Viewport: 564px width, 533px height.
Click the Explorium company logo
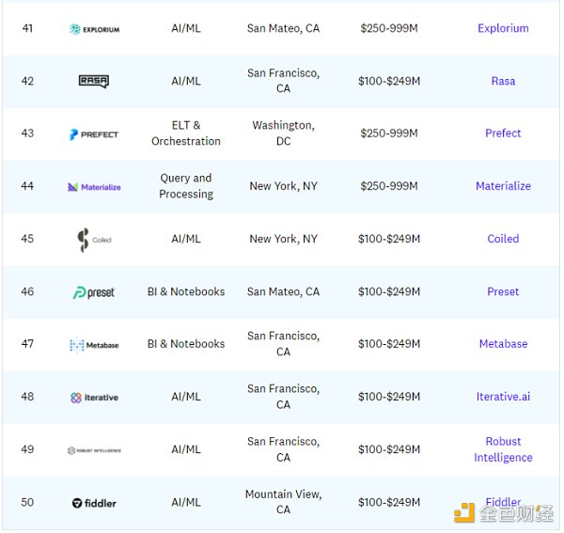[x=95, y=29]
